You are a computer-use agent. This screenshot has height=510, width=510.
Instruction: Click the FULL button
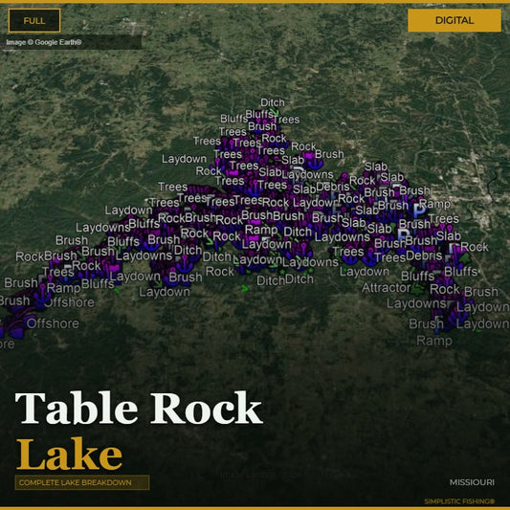34,21
